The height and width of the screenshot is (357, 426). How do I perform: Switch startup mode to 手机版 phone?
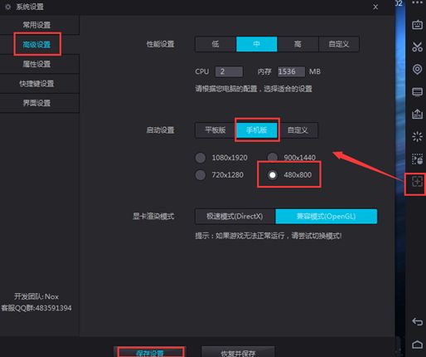(257, 130)
